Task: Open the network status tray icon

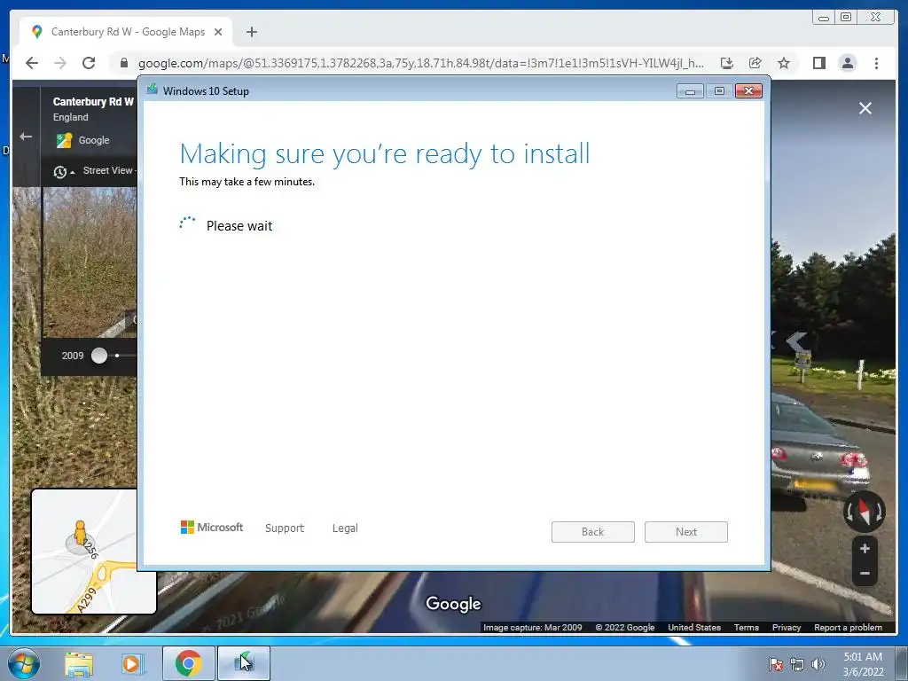Action: click(x=797, y=664)
